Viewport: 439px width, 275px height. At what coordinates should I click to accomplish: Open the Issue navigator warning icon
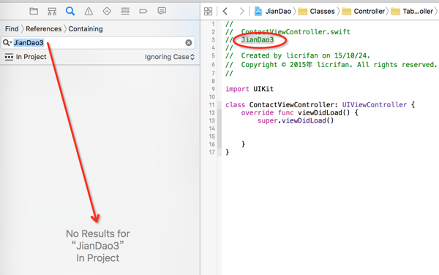coord(89,11)
